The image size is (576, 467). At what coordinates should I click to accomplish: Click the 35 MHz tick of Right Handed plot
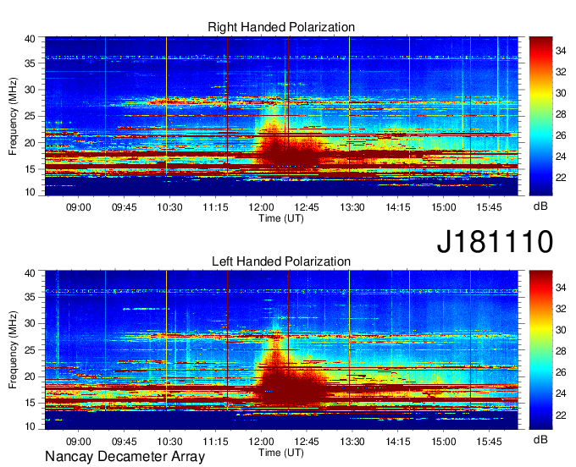30,63
